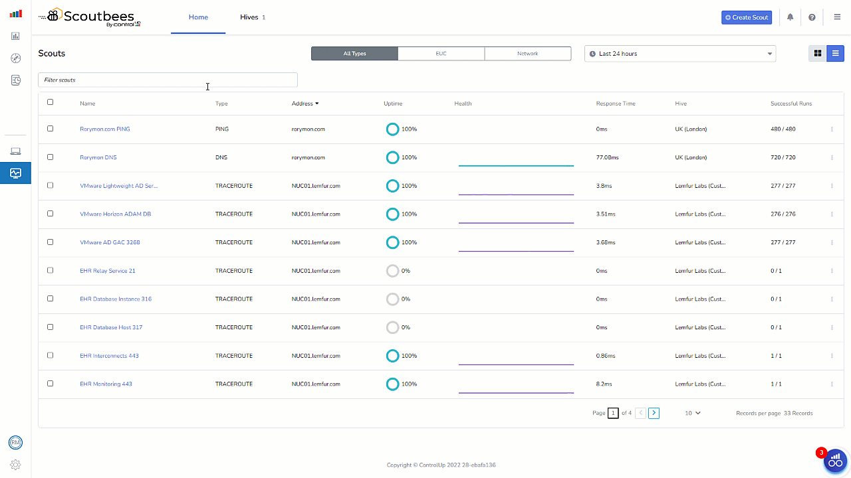851x478 pixels.
Task: Open three-dot menu for Rorymon DNS row
Action: (832, 158)
